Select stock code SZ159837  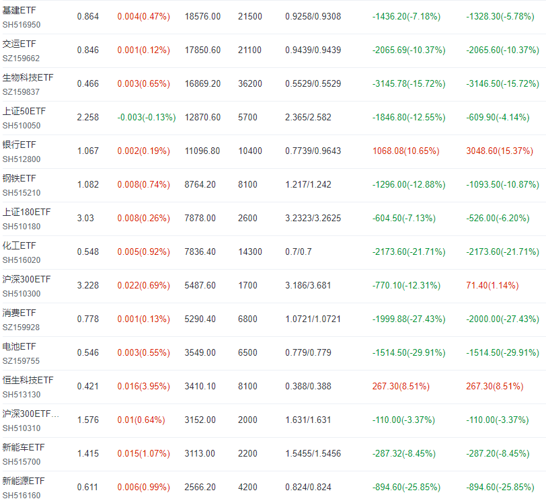coord(22,92)
